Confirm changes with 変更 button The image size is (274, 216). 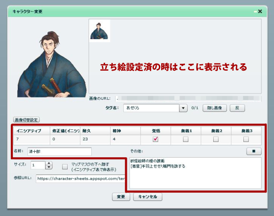[x=121, y=197]
